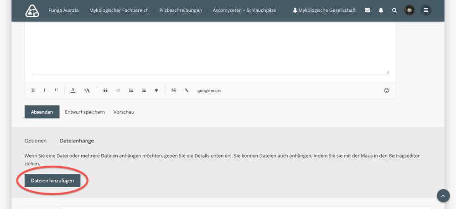Open the font color picker
456x209 pixels.
tap(73, 90)
